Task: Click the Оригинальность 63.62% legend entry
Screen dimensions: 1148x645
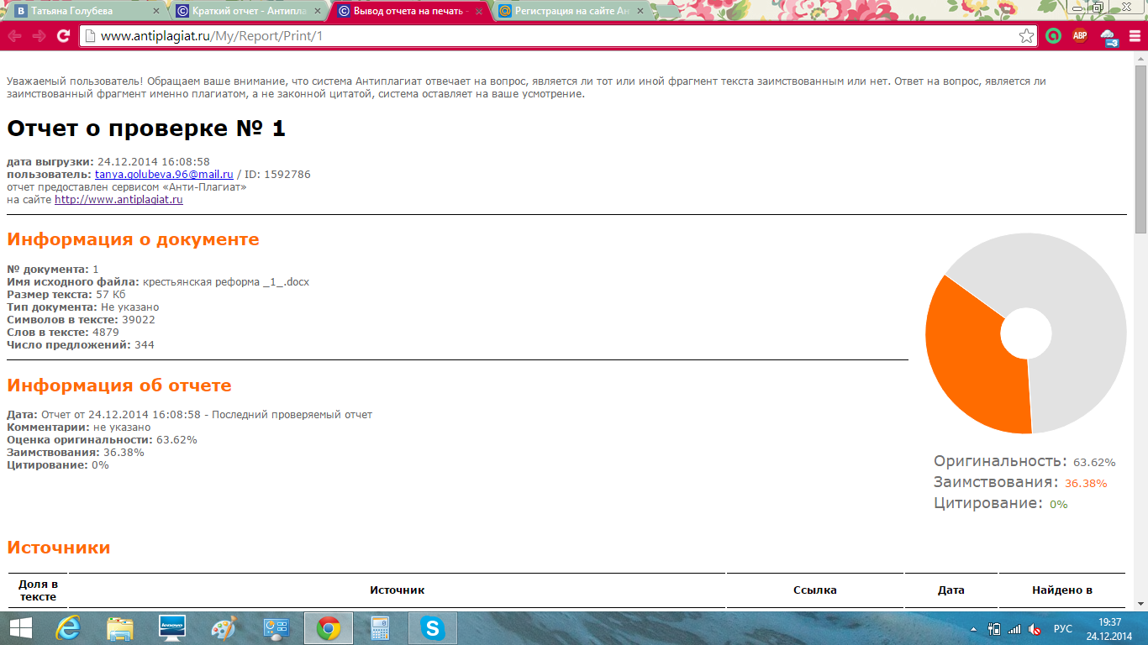Action: pos(1024,462)
